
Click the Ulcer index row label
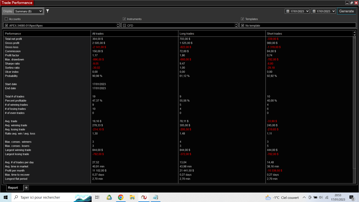(x=12, y=72)
